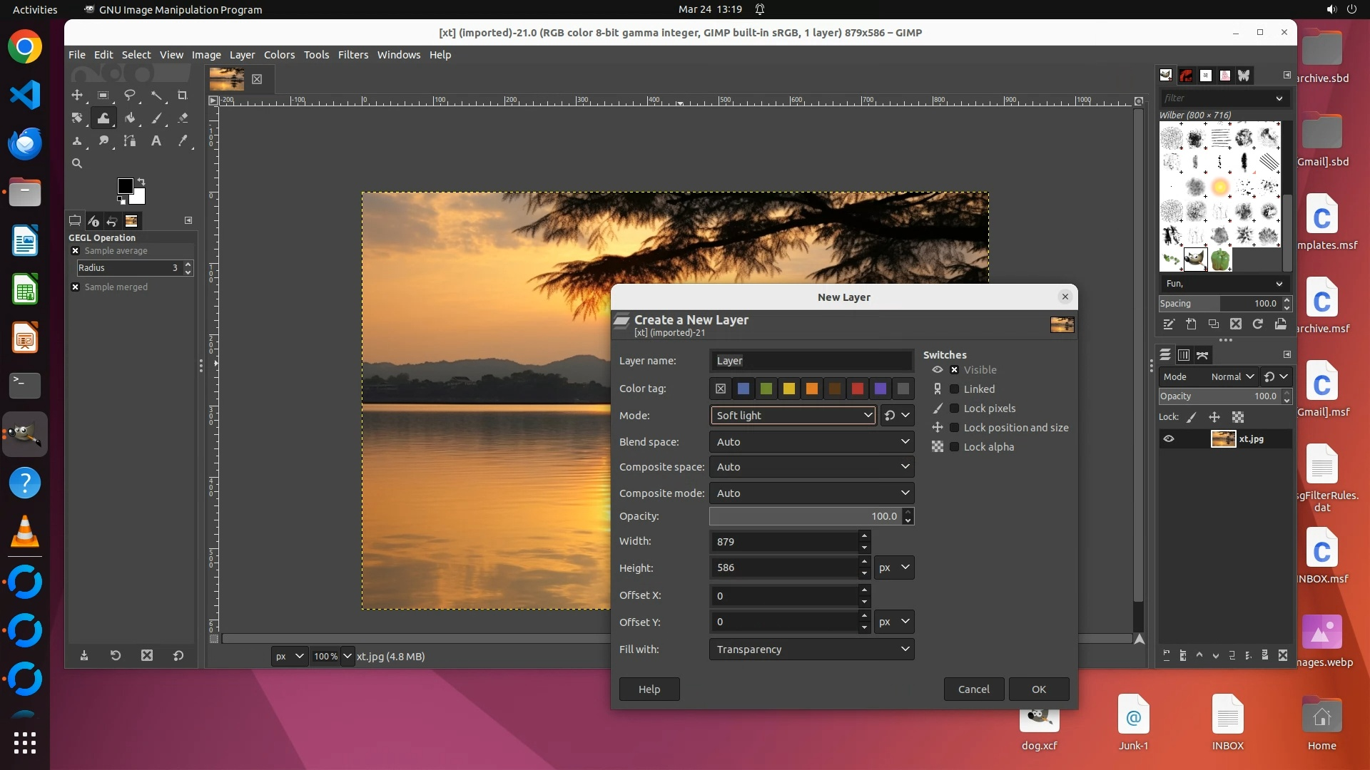Launch Thunderbird from the dock
The height and width of the screenshot is (770, 1370).
pos(25,144)
